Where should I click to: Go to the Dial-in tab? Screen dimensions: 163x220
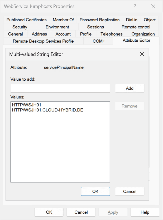[x=132, y=20]
